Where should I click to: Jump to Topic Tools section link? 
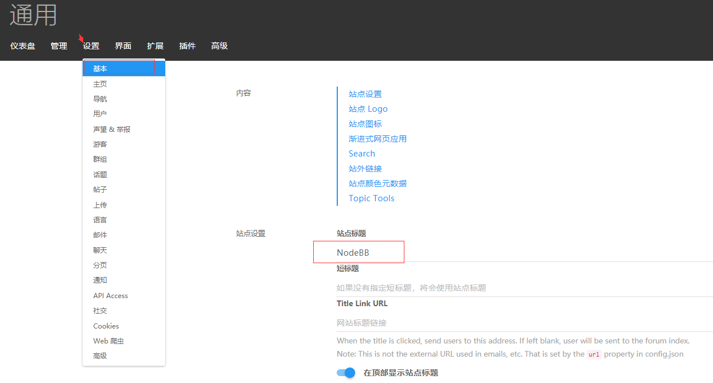click(372, 198)
